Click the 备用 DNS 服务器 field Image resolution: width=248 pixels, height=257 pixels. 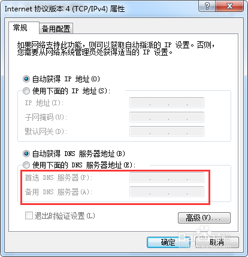pyautogui.click(x=167, y=192)
